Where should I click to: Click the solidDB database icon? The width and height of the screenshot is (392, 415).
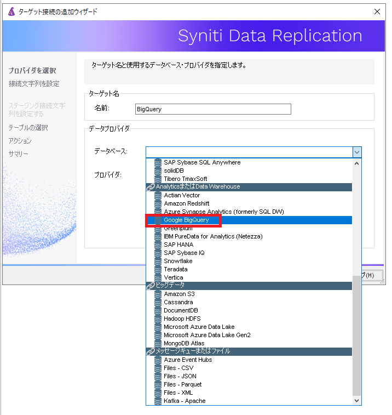[158, 170]
